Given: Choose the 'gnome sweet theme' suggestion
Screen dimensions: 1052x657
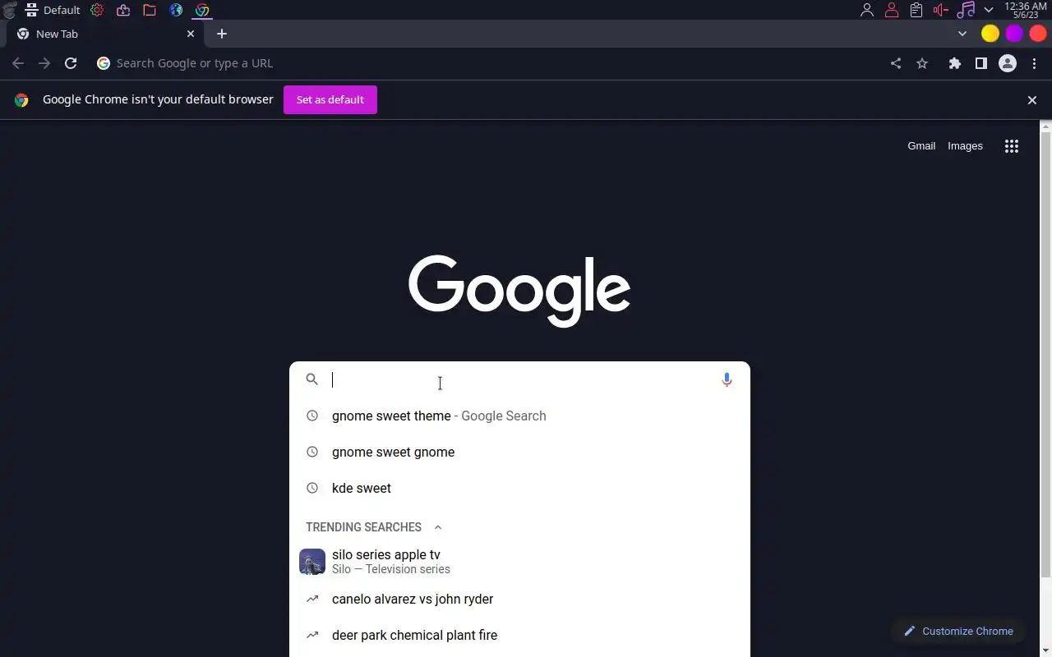Looking at the screenshot, I should point(519,416).
